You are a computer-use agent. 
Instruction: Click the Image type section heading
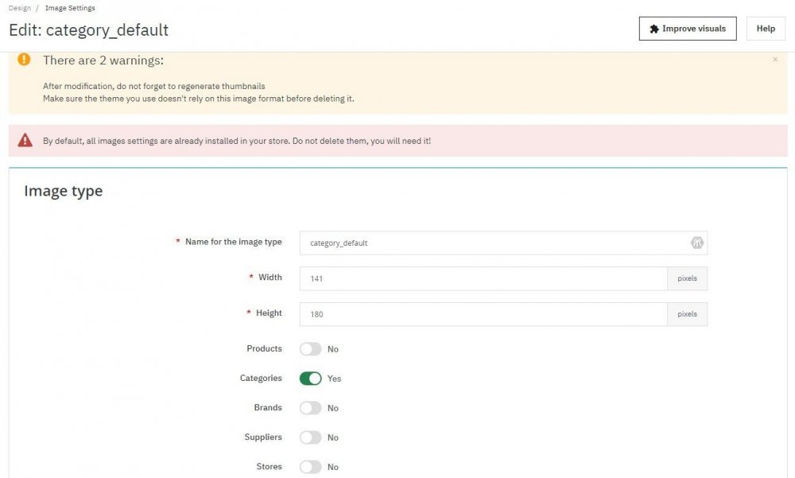pyautogui.click(x=63, y=190)
